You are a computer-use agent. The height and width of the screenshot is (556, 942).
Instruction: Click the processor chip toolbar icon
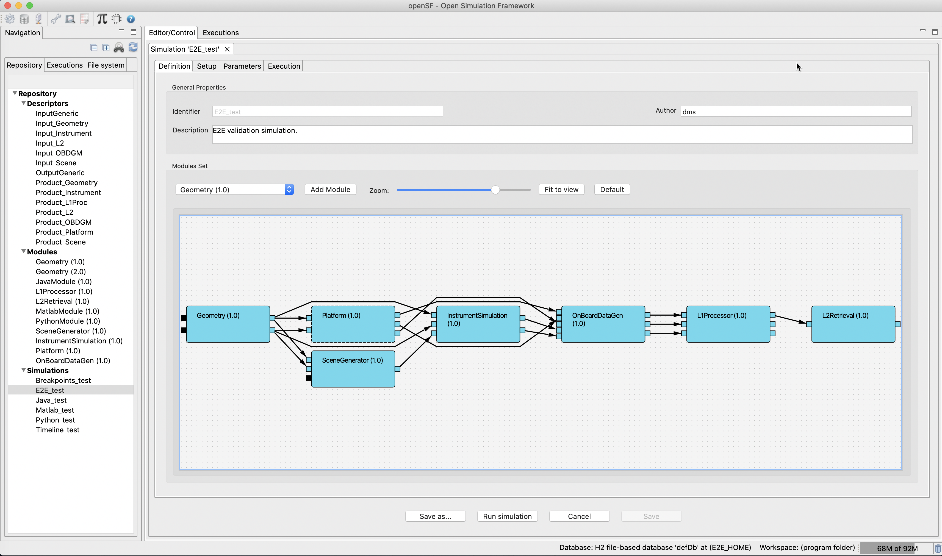pos(117,19)
